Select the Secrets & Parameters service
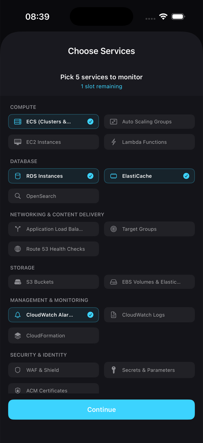The width and height of the screenshot is (203, 443). tap(149, 370)
